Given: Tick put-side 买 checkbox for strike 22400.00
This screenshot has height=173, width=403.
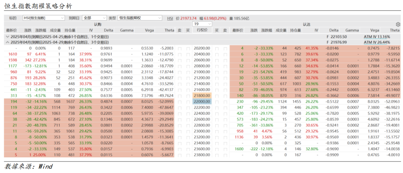Looking at the screenshot, I should click(x=217, y=113).
